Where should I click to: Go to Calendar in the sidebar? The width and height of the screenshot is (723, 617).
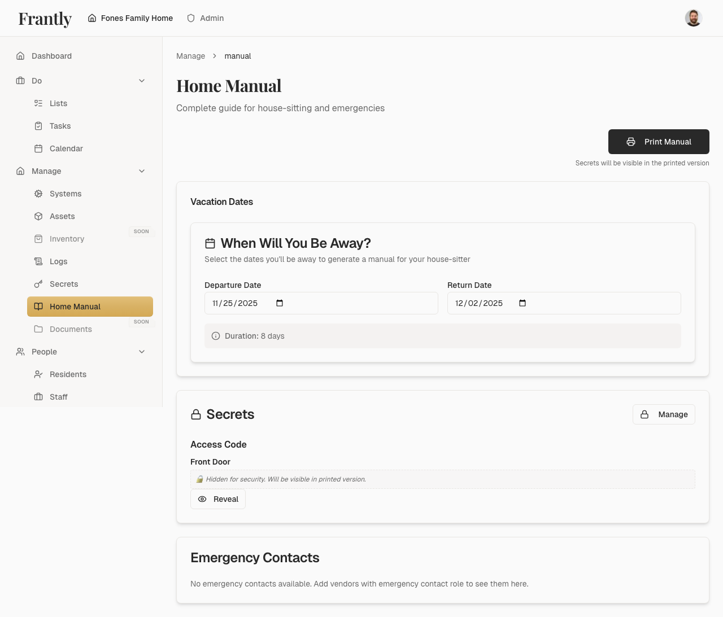pos(66,148)
